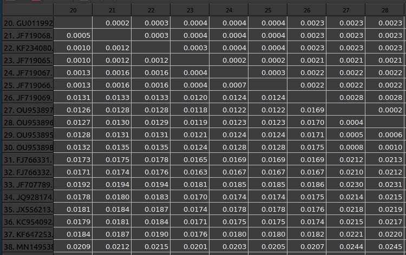Select 0.0169 in OU953897 row, column 26
Viewport: 406px width, 255px height.
click(x=307, y=110)
